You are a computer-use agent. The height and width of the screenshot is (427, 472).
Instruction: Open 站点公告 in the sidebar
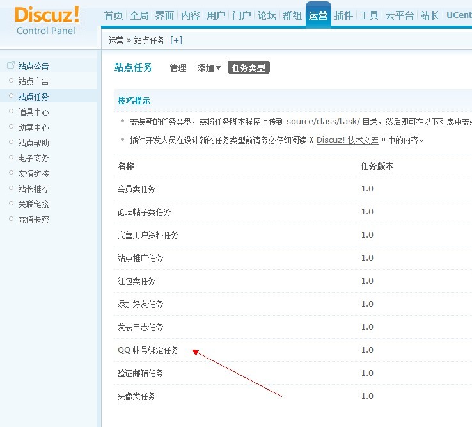pos(33,66)
